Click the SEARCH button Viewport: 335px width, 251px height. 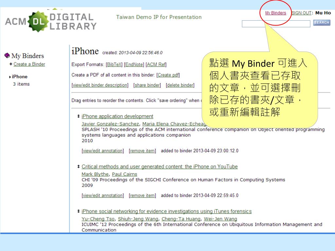(x=322, y=23)
